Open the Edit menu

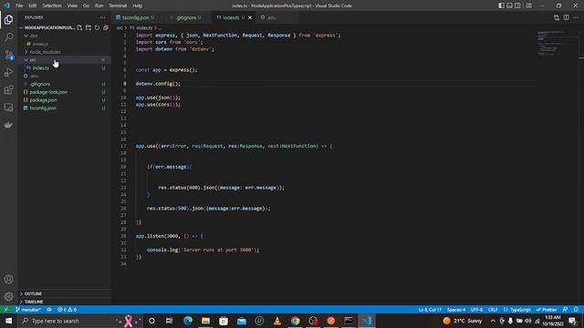click(x=33, y=5)
